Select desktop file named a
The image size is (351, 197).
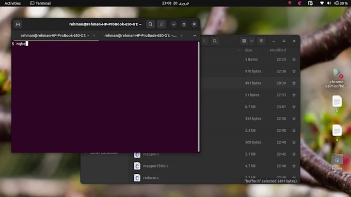tap(337, 133)
